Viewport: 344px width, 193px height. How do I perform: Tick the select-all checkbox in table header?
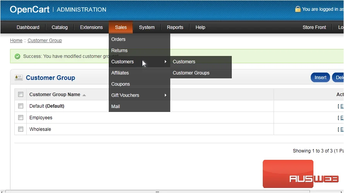tap(21, 94)
